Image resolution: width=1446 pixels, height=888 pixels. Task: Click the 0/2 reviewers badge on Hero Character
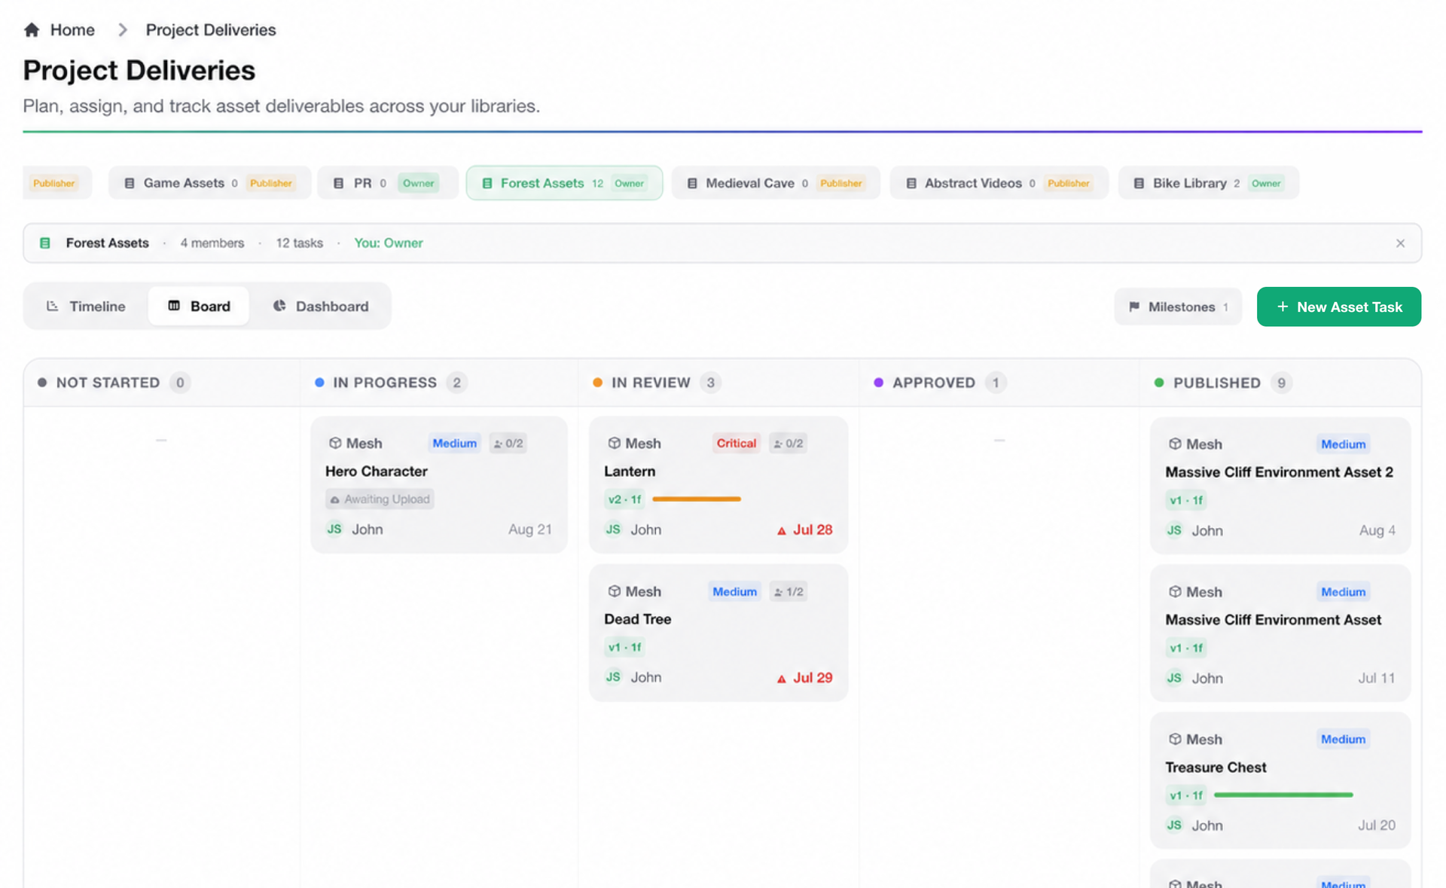click(x=508, y=443)
